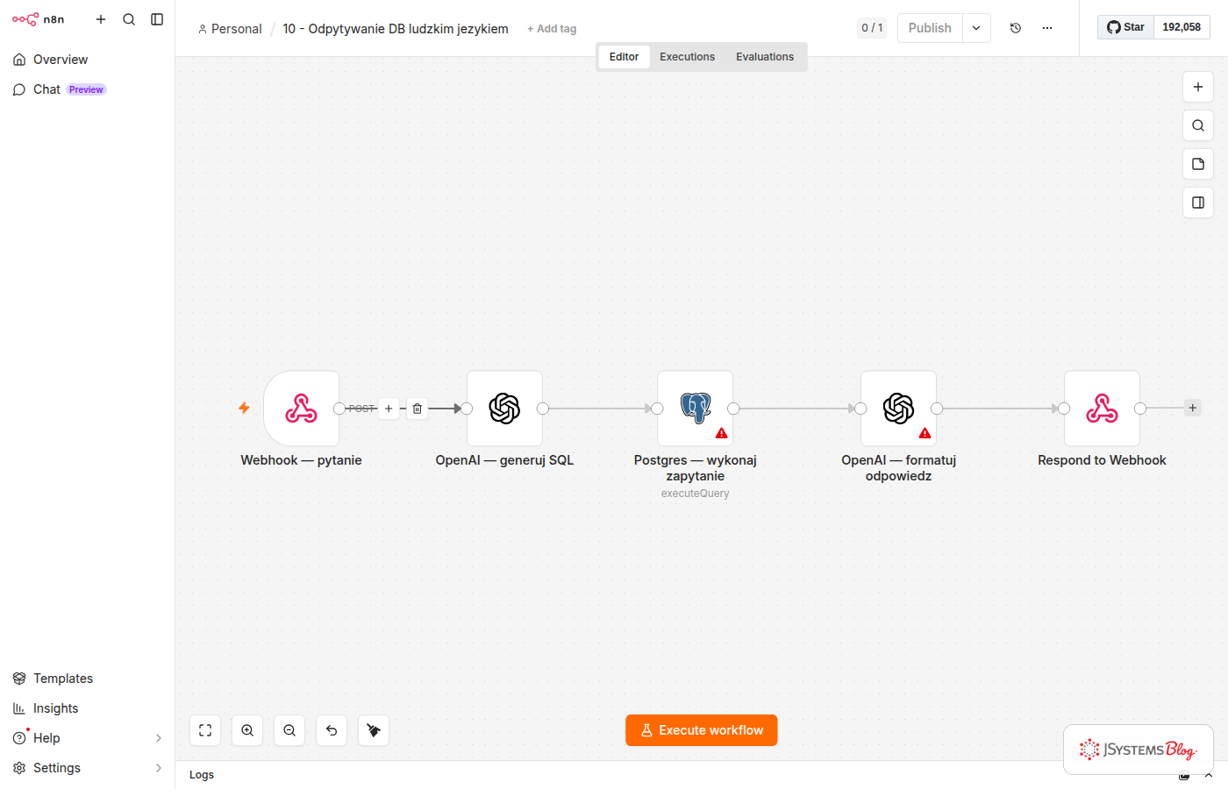This screenshot has width=1228, height=789.
Task: Click the Execute workflow button
Action: [x=702, y=730]
